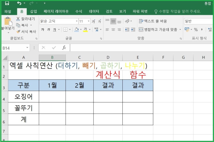Viewport: 214px width, 142px height.
Task: Align text right icon
Action: [x=119, y=30]
